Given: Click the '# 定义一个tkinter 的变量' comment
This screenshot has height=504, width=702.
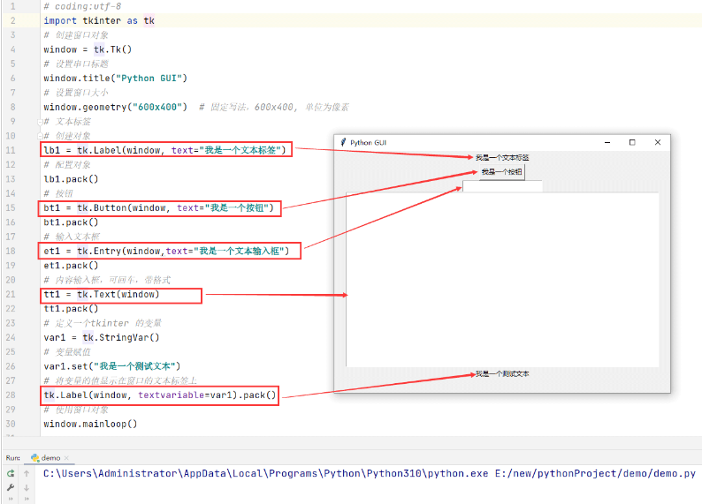Looking at the screenshot, I should pyautogui.click(x=103, y=323).
